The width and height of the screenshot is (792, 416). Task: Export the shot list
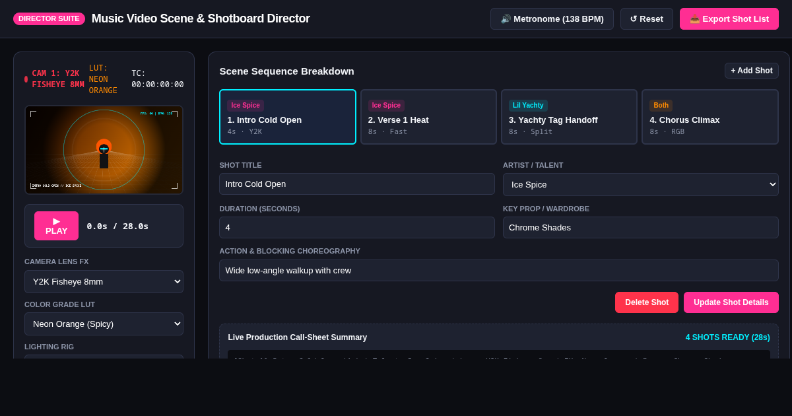pos(729,18)
